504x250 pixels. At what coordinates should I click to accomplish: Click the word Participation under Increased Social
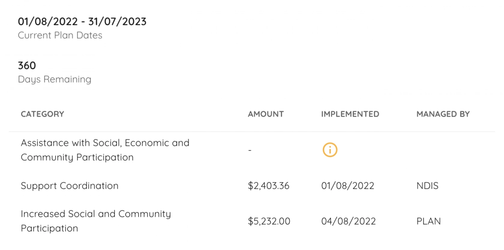tap(49, 228)
